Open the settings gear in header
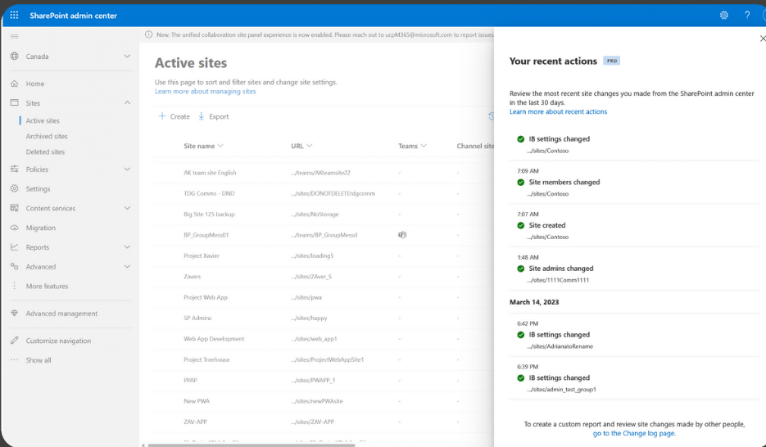This screenshot has width=766, height=447. (x=724, y=15)
